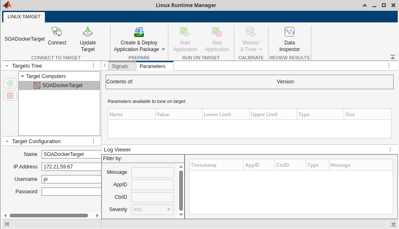Click the Monitor & Tune icon
The width and height of the screenshot is (399, 229).
coord(251,32)
